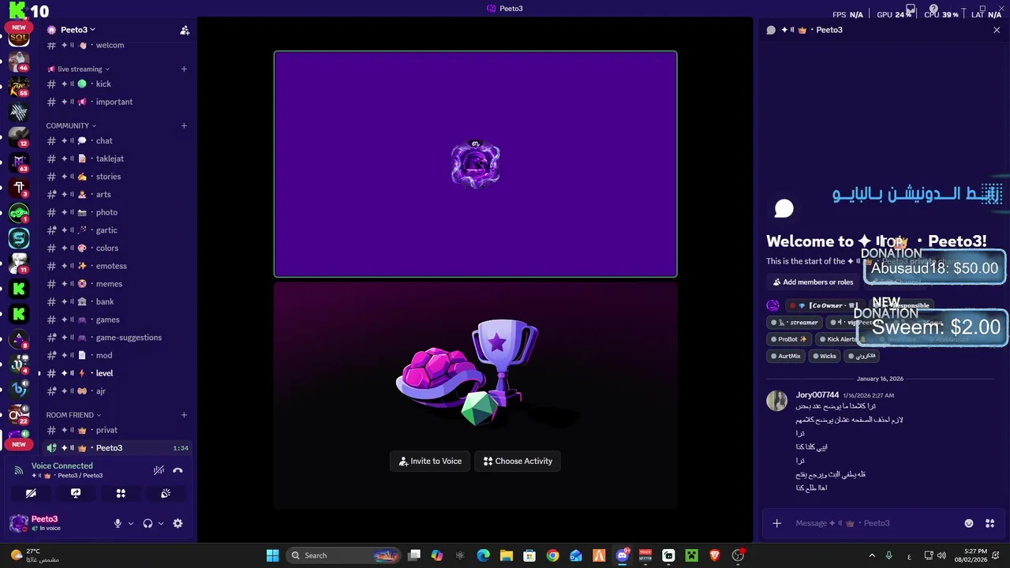1010x568 pixels.
Task: Click the Invite to Voice button
Action: pos(430,461)
